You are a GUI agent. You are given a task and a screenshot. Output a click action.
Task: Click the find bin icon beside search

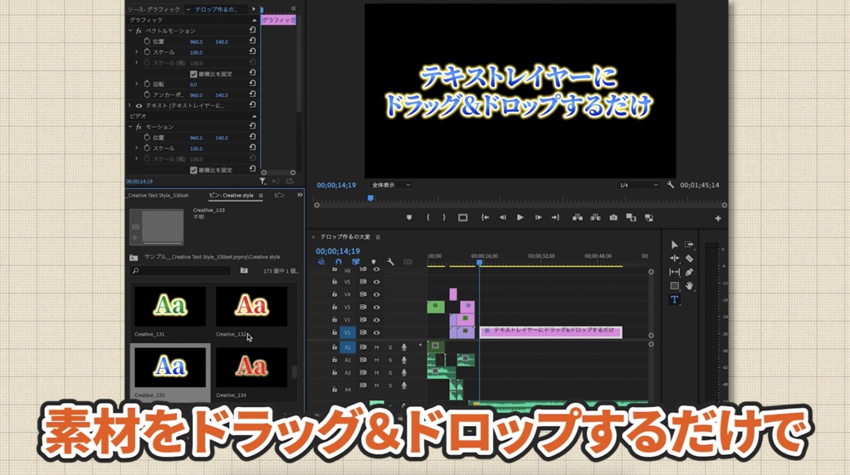pos(244,270)
